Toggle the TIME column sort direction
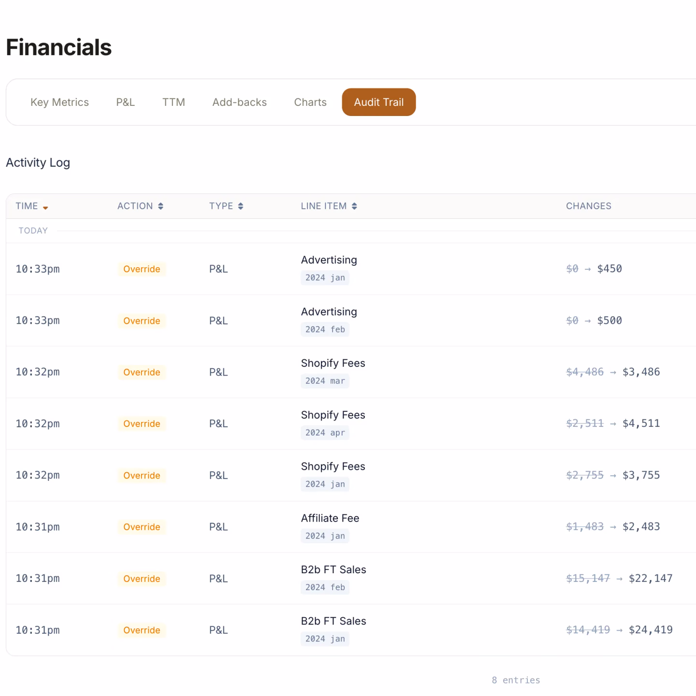 [x=31, y=206]
